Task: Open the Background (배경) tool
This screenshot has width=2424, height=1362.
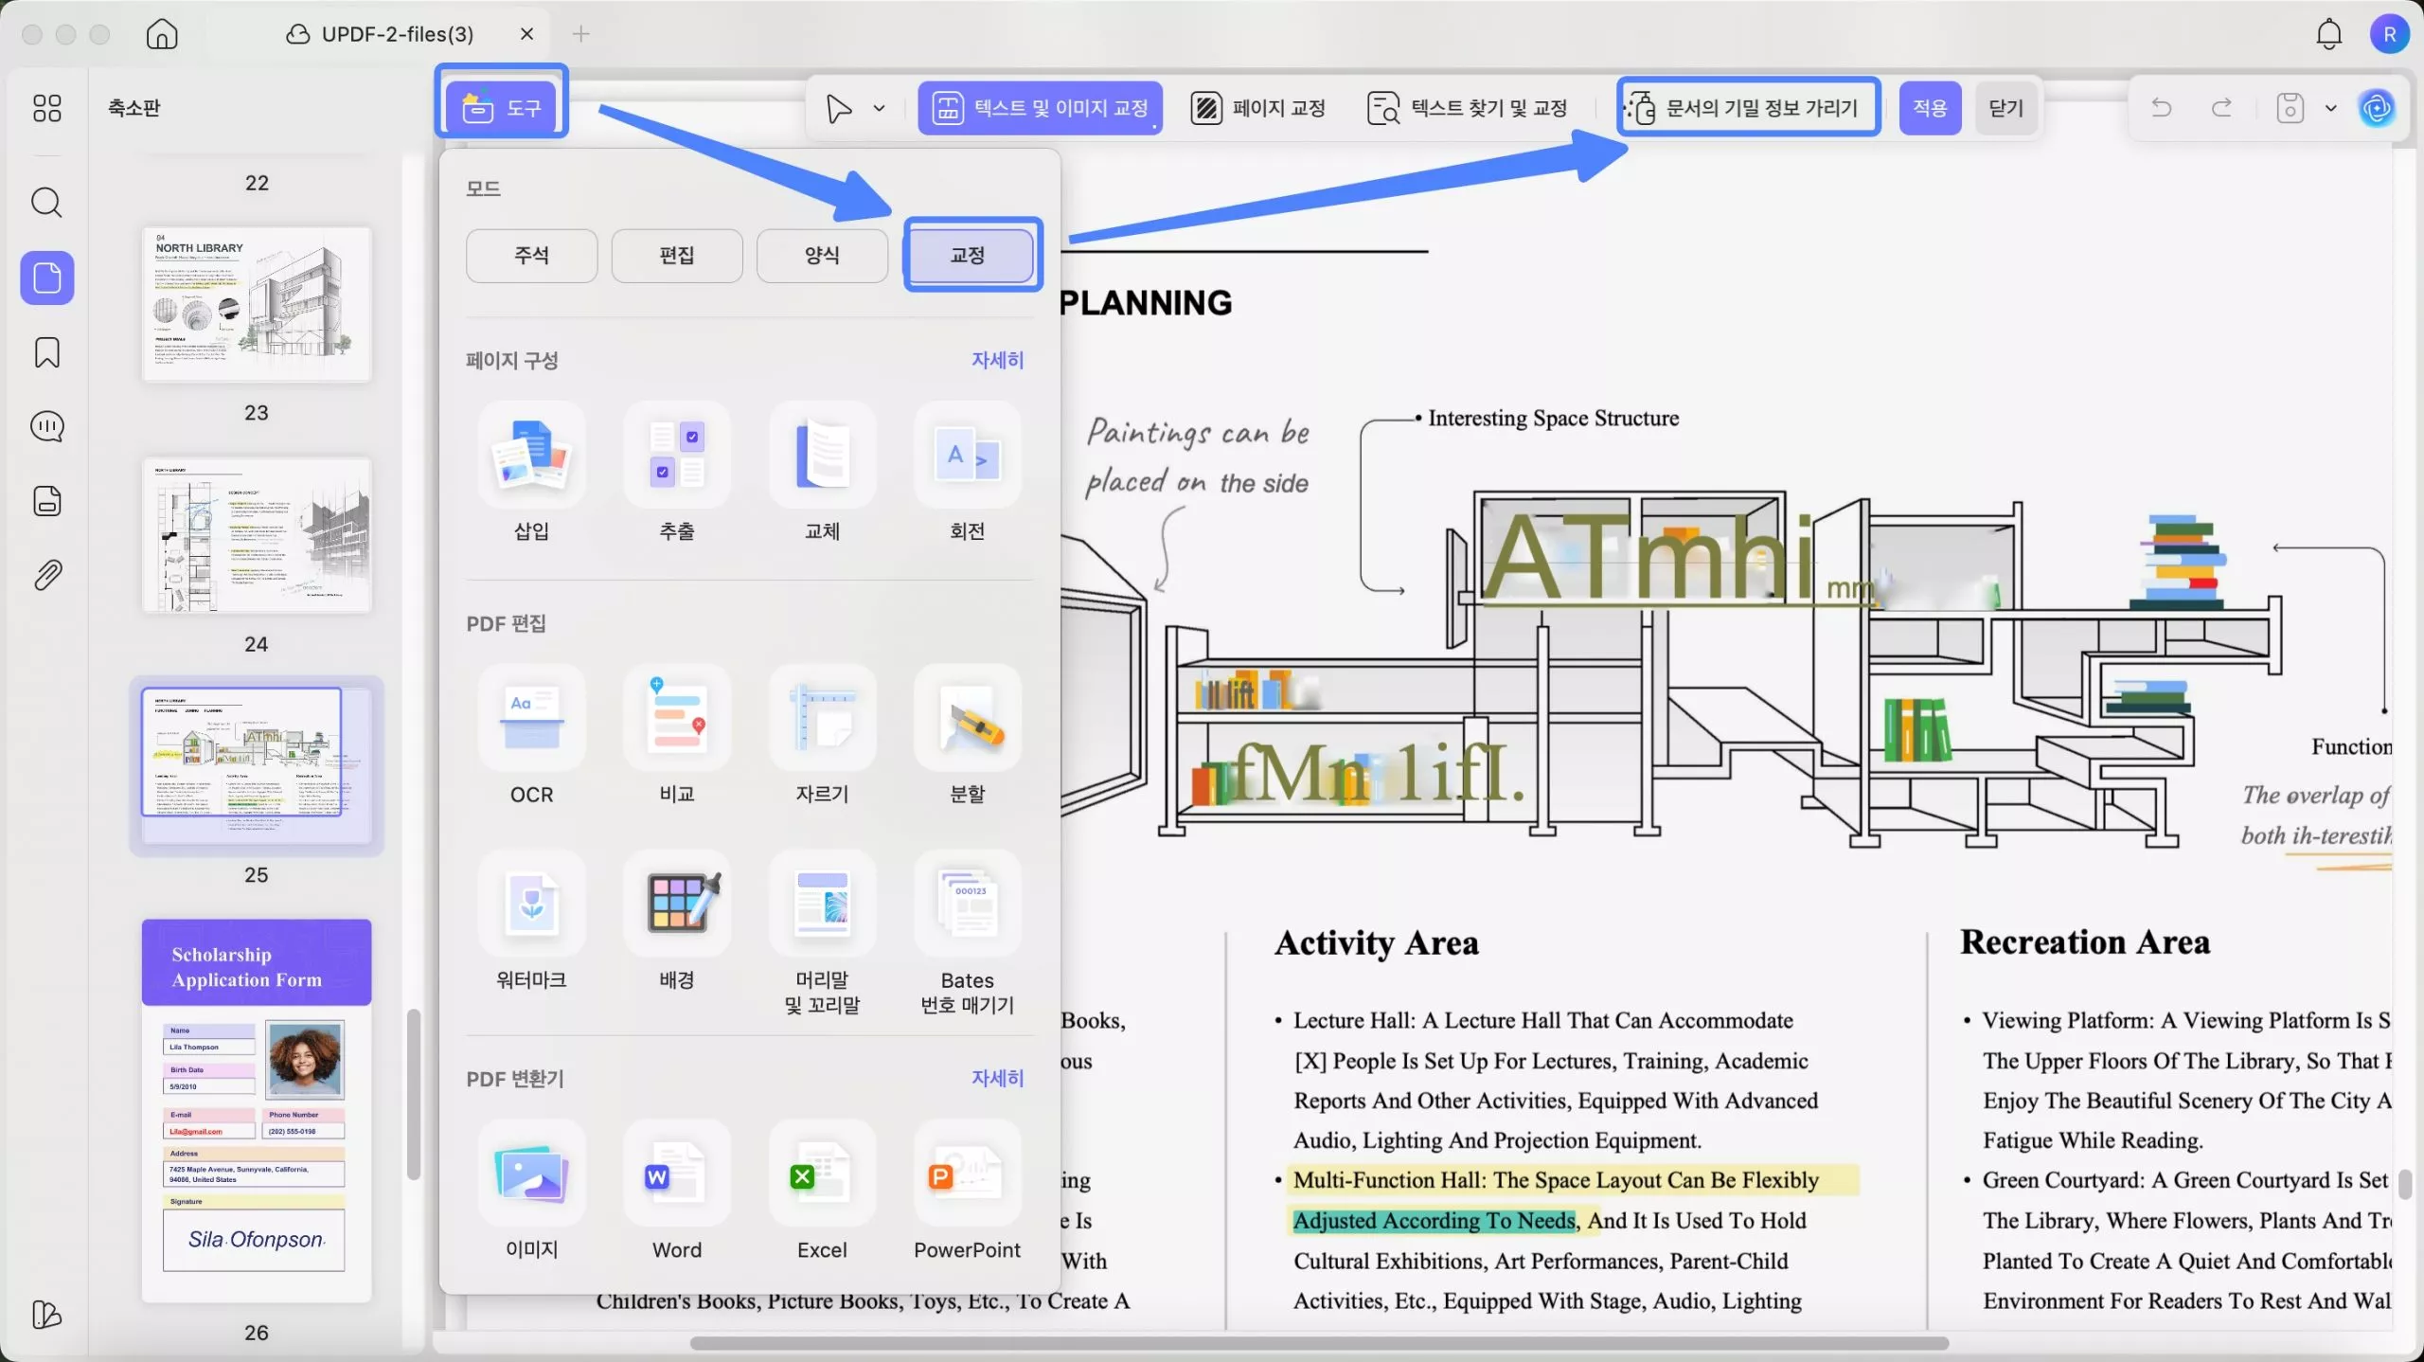Action: (x=677, y=905)
